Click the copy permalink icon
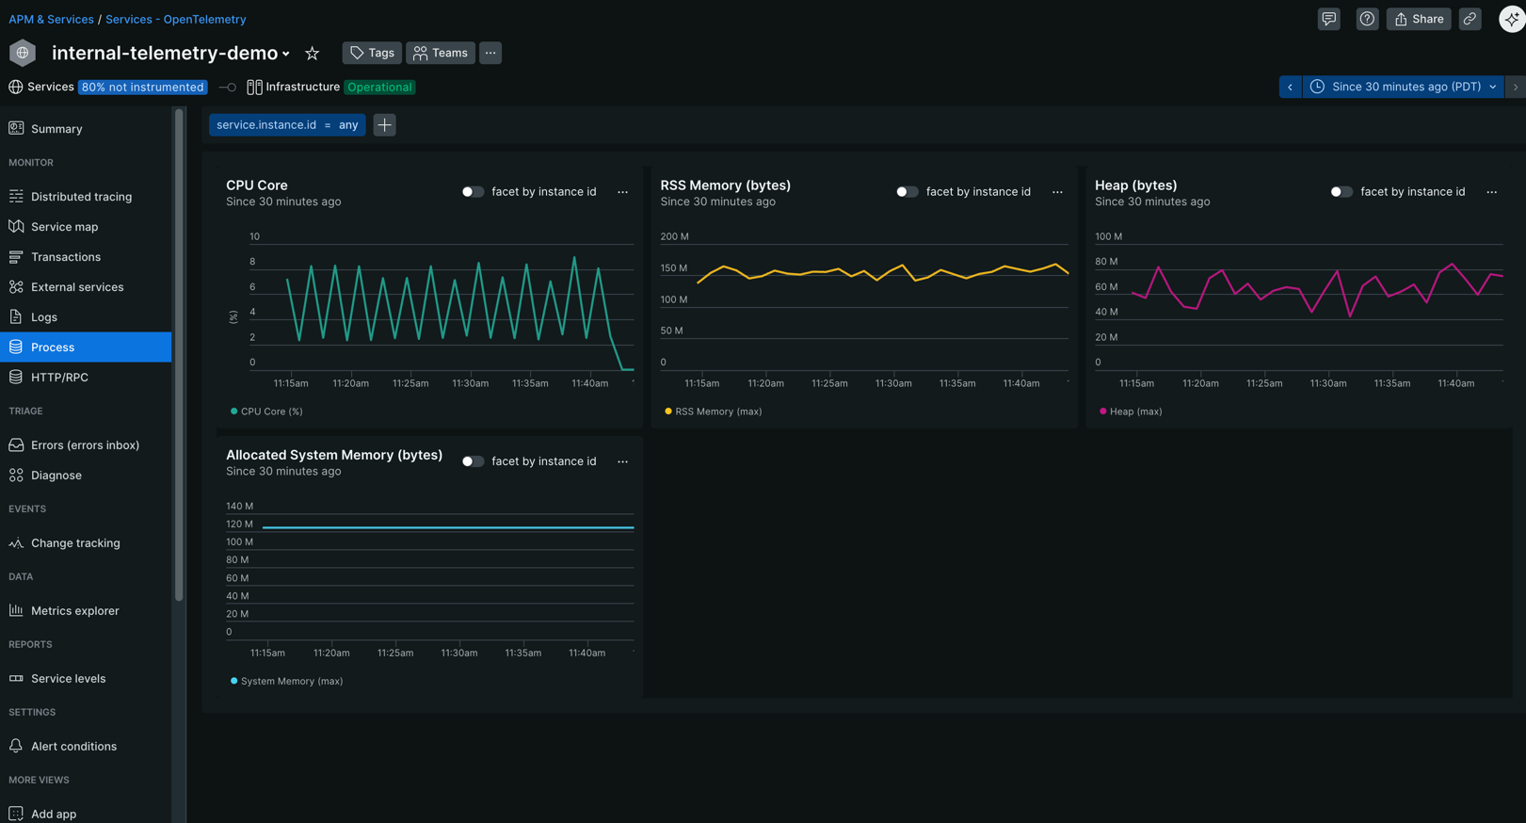1526x823 pixels. coord(1470,19)
